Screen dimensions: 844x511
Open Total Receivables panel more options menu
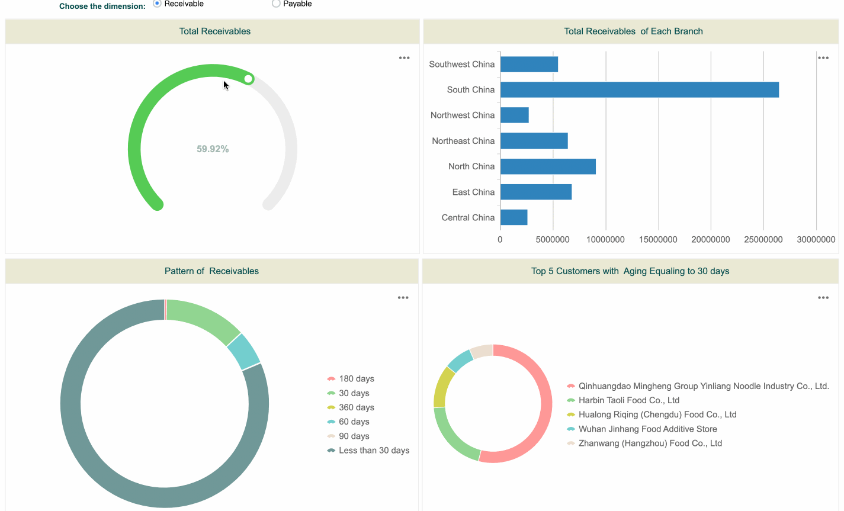(x=404, y=58)
